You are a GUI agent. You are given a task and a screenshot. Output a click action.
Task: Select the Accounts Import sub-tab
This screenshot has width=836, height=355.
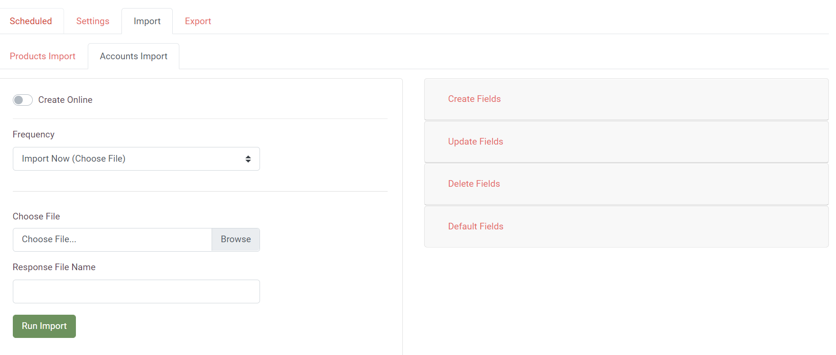pyautogui.click(x=134, y=56)
